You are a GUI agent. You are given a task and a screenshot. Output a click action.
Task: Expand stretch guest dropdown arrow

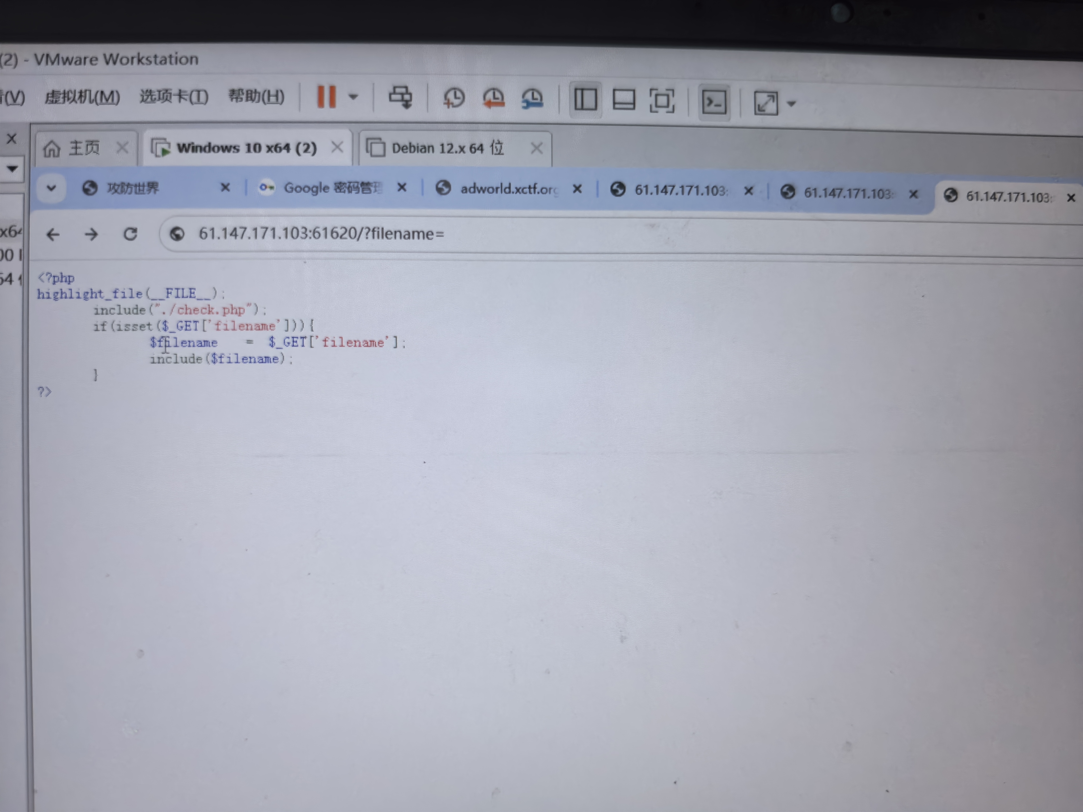(x=791, y=104)
